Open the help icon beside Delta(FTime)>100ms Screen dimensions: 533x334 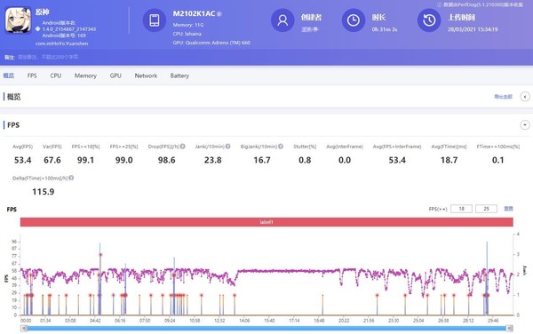(71, 178)
